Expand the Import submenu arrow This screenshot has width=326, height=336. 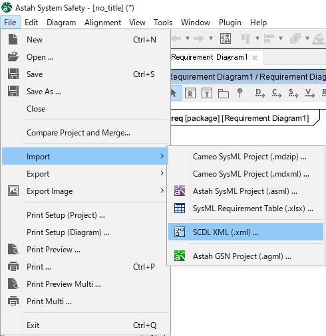(x=162, y=156)
